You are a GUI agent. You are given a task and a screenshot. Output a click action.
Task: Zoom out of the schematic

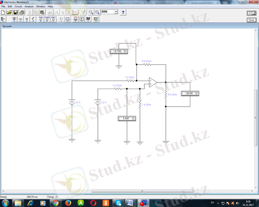(x=91, y=12)
